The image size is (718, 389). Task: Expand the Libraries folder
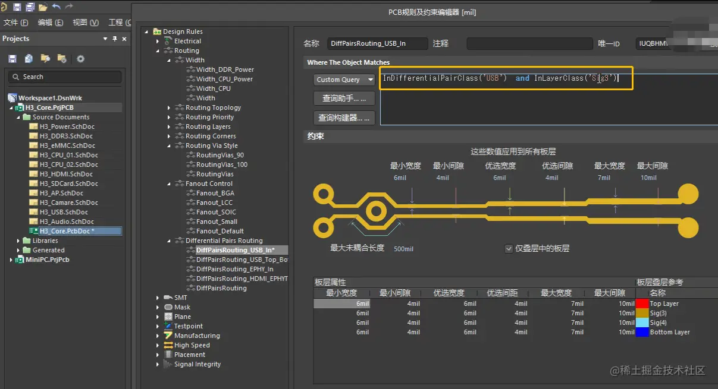(18, 241)
